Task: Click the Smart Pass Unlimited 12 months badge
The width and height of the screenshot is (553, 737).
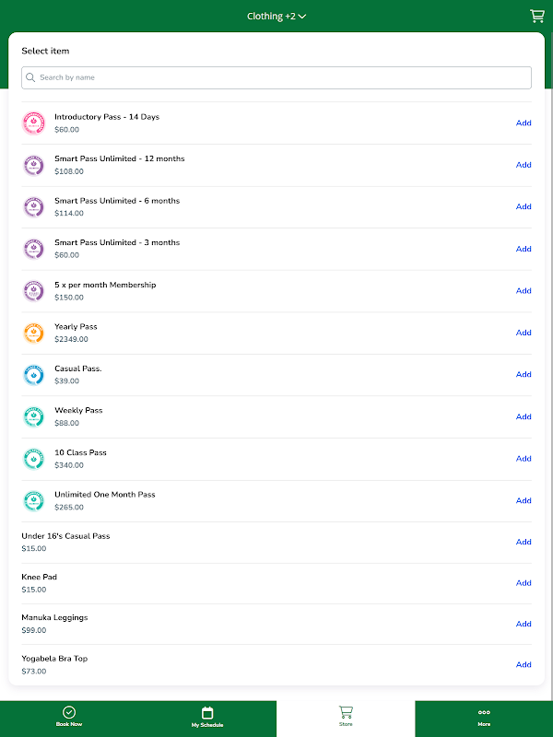Action: point(33,165)
